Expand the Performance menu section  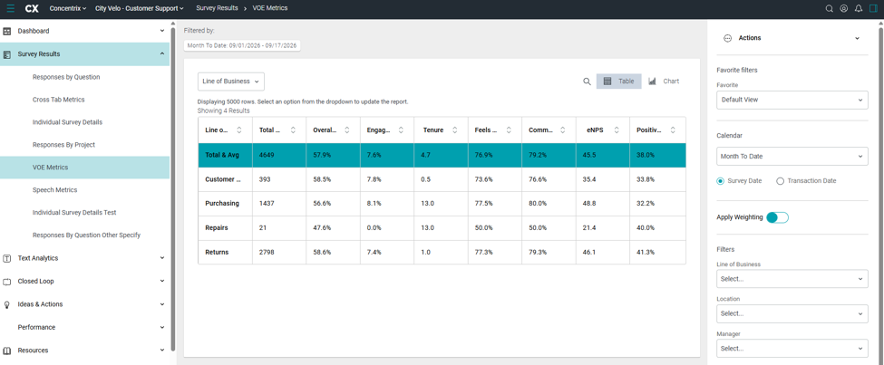point(162,327)
